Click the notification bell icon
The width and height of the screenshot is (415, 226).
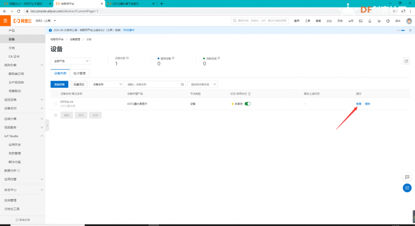pyautogui.click(x=370, y=21)
